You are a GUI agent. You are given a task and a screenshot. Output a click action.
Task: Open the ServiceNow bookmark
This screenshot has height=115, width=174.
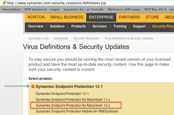point(11,10)
